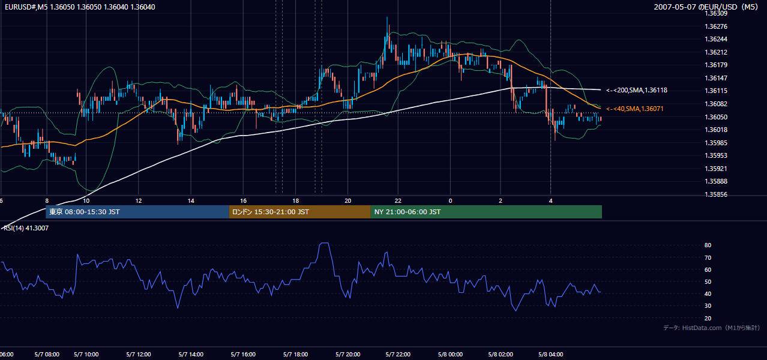
Task: Click RSI scale value 30
Action: [708, 306]
